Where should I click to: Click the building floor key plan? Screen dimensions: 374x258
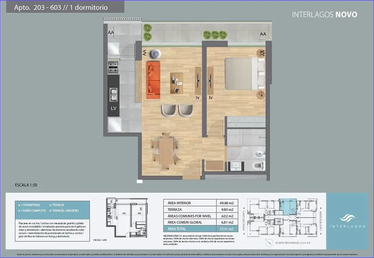click(282, 218)
